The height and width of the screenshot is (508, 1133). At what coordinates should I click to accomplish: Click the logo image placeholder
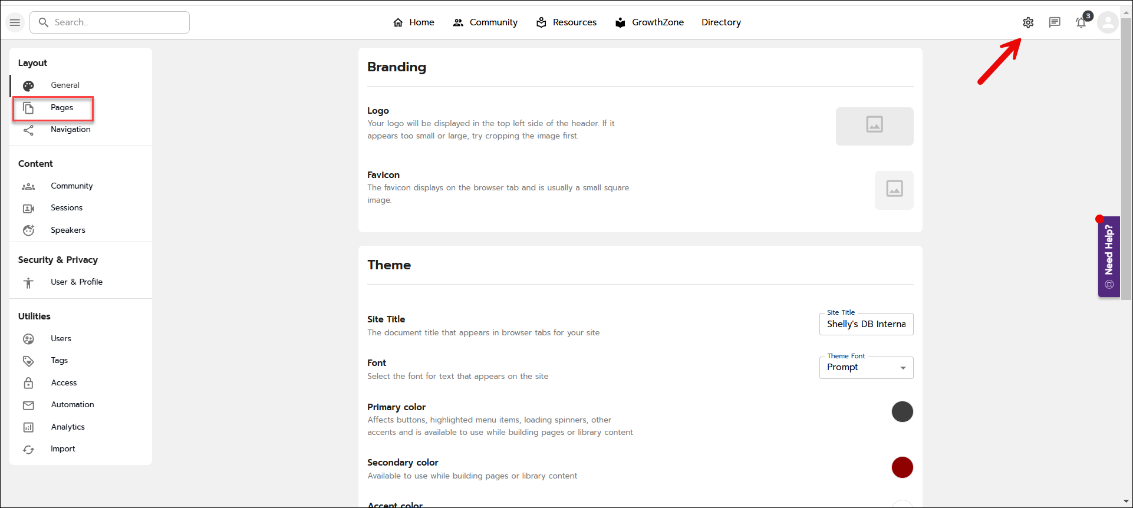point(874,126)
